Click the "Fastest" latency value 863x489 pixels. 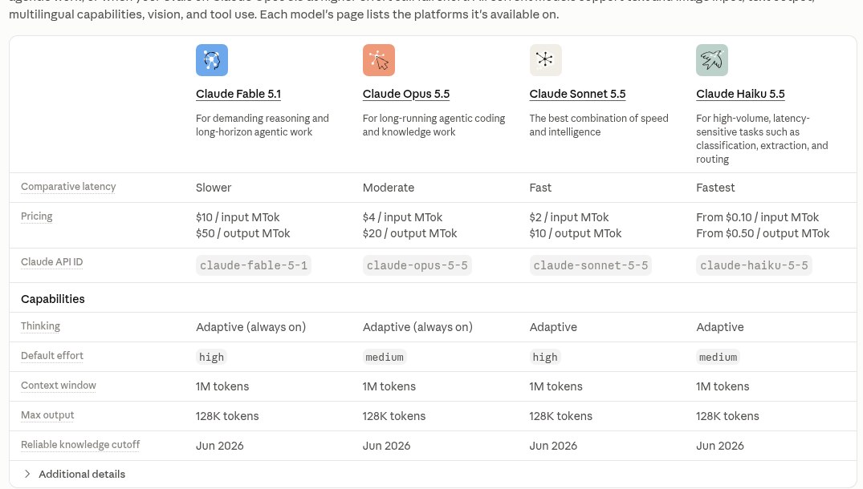tap(715, 188)
